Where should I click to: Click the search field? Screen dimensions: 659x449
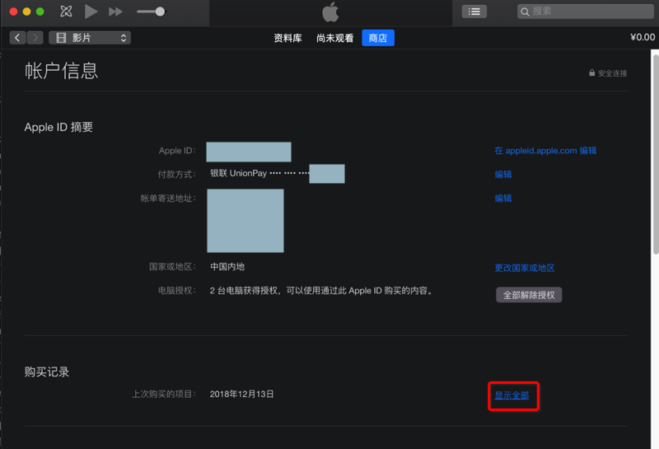(585, 12)
